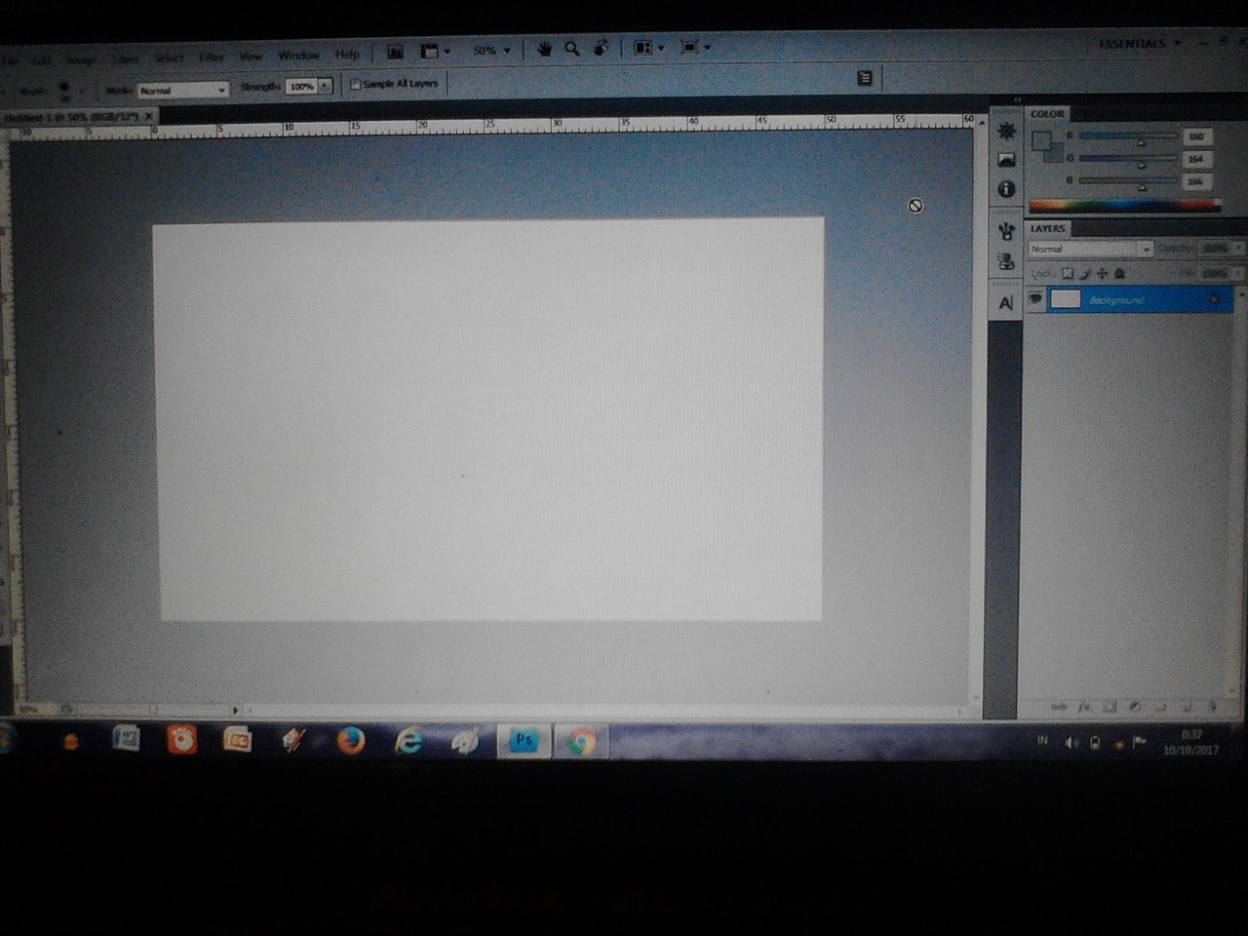Open Internet Explorer from the taskbar

click(409, 742)
